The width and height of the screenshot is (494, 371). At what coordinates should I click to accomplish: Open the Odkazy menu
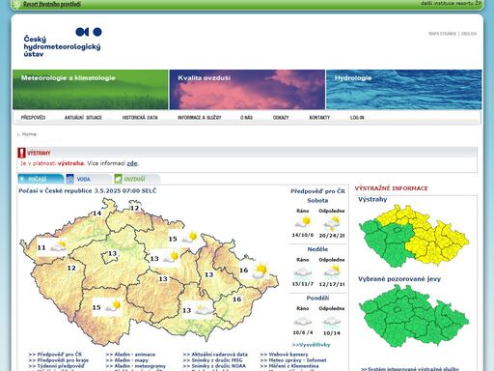(x=281, y=118)
